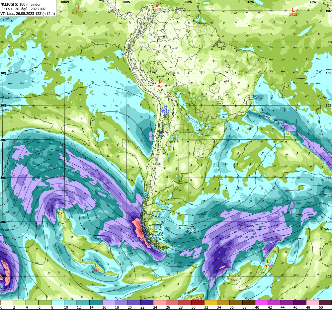
Task: Click the legend scale number 0
Action: [1, 307]
